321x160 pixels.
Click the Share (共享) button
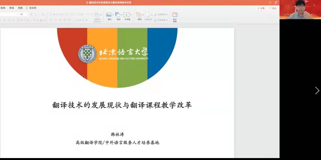[x=261, y=8]
